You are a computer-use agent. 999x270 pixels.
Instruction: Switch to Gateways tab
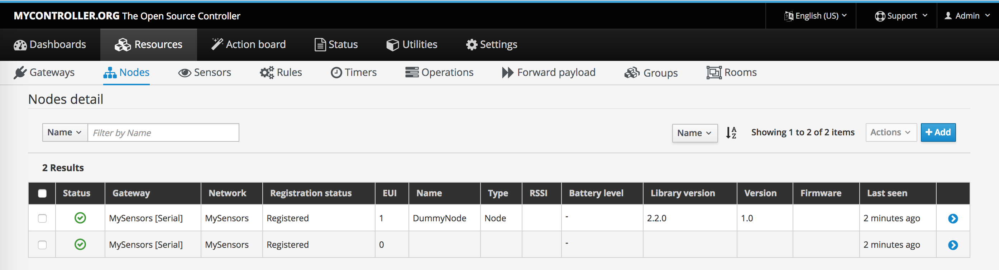pyautogui.click(x=44, y=73)
